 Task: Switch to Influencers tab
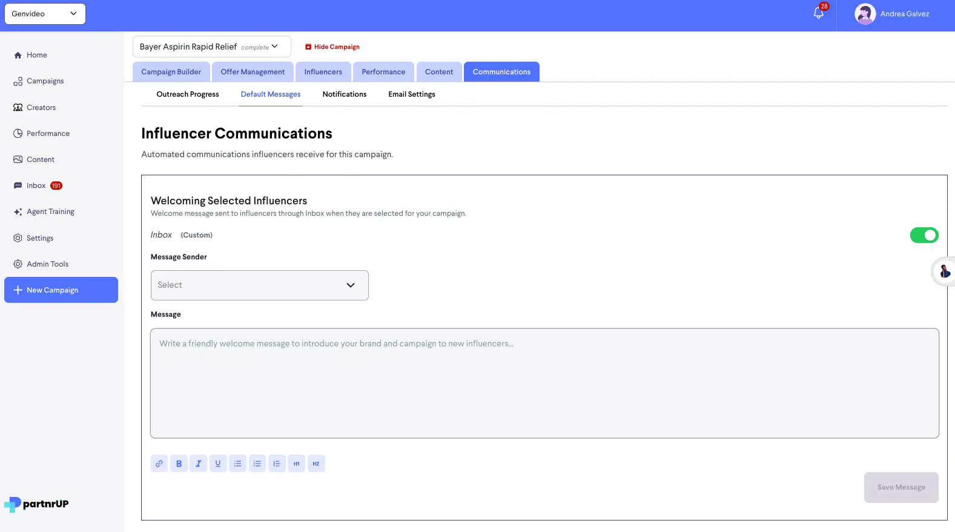click(x=323, y=72)
